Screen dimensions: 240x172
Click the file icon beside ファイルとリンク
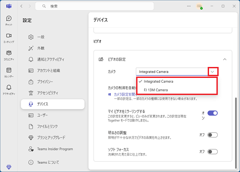coord(31,126)
